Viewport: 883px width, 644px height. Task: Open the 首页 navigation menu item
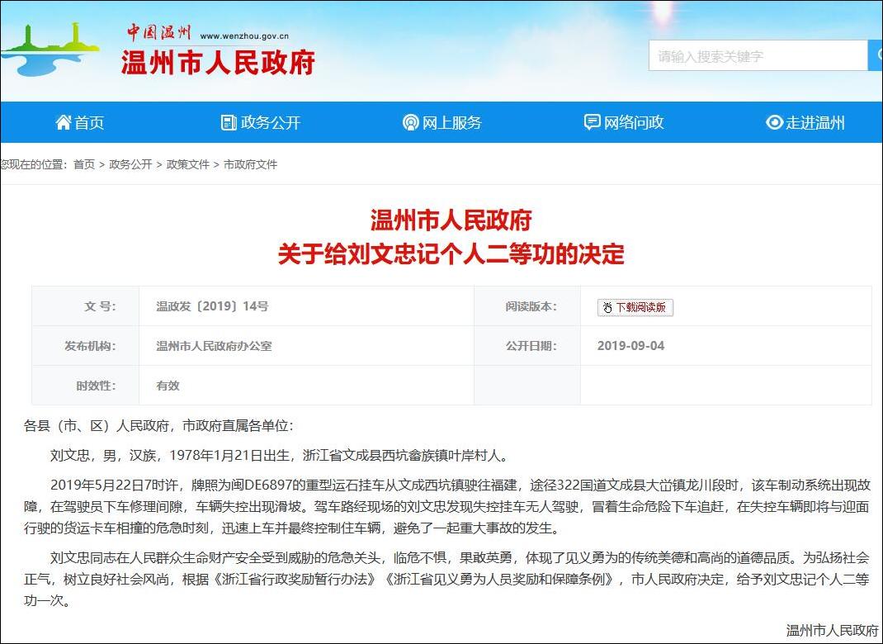tap(80, 122)
